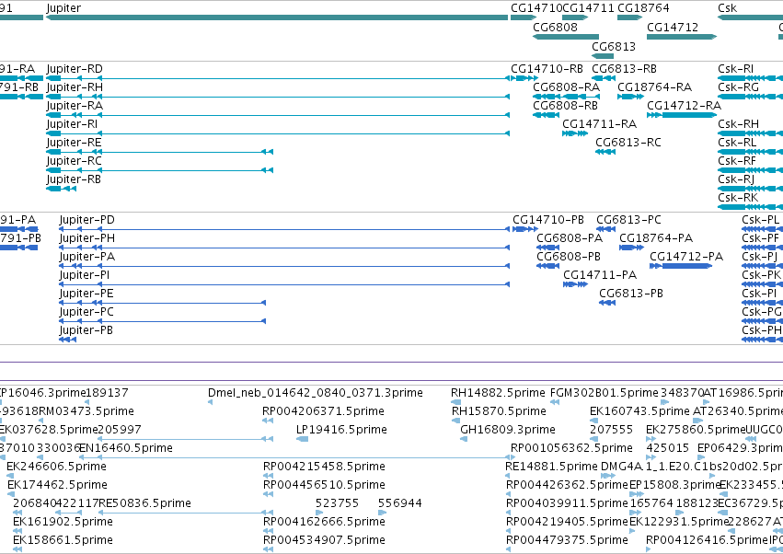Click transcript CG6808-RA
783x554 pixels.
pos(566,97)
